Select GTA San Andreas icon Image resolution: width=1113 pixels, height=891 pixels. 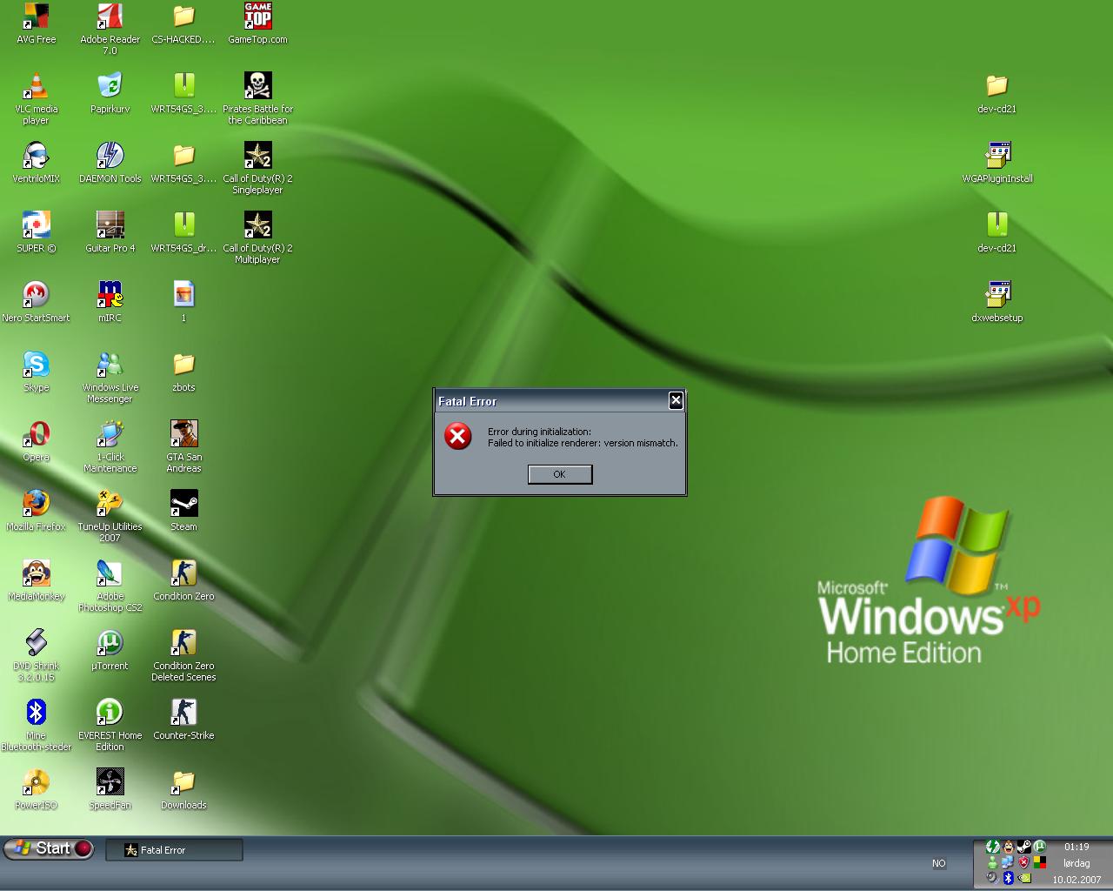pos(183,446)
